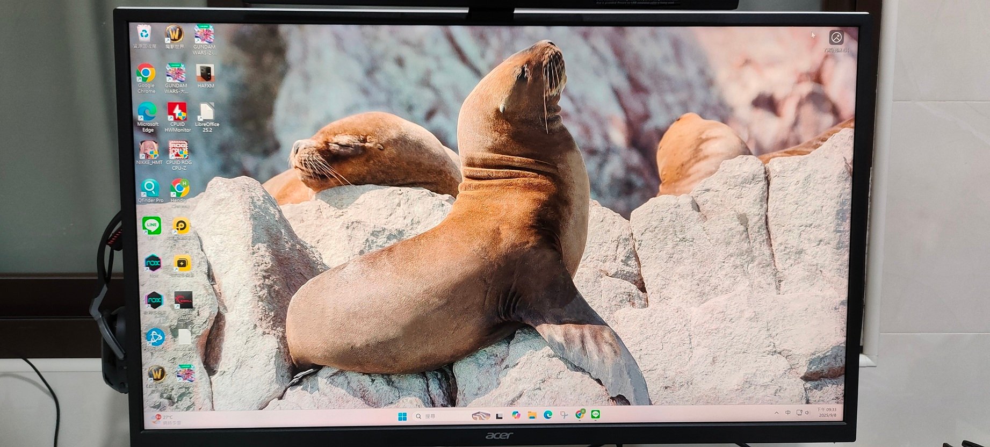Select the Qfinder Pro desktop icon

tap(150, 191)
